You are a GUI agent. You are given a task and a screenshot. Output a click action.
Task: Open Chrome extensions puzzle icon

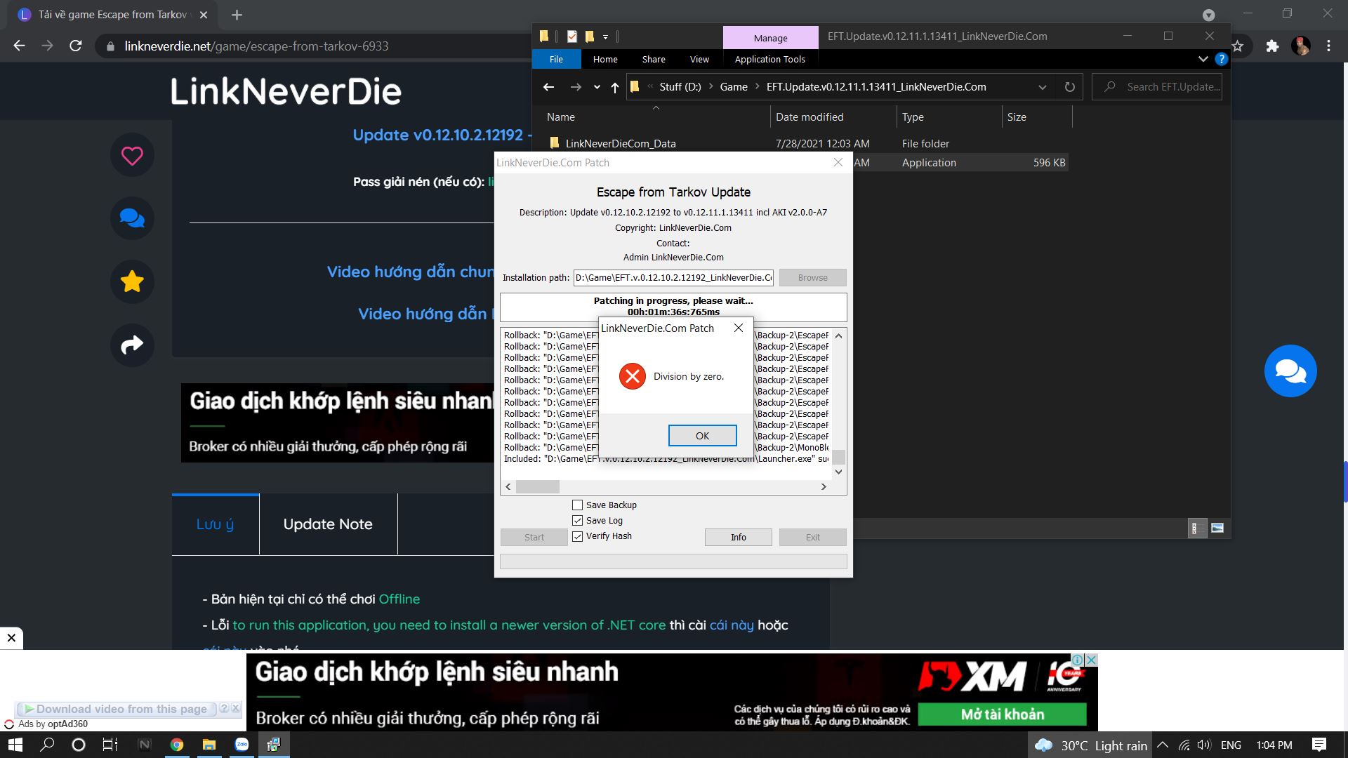(1272, 46)
